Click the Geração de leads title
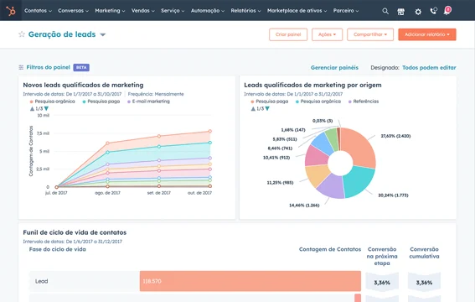This screenshot has height=302, width=475. (62, 34)
